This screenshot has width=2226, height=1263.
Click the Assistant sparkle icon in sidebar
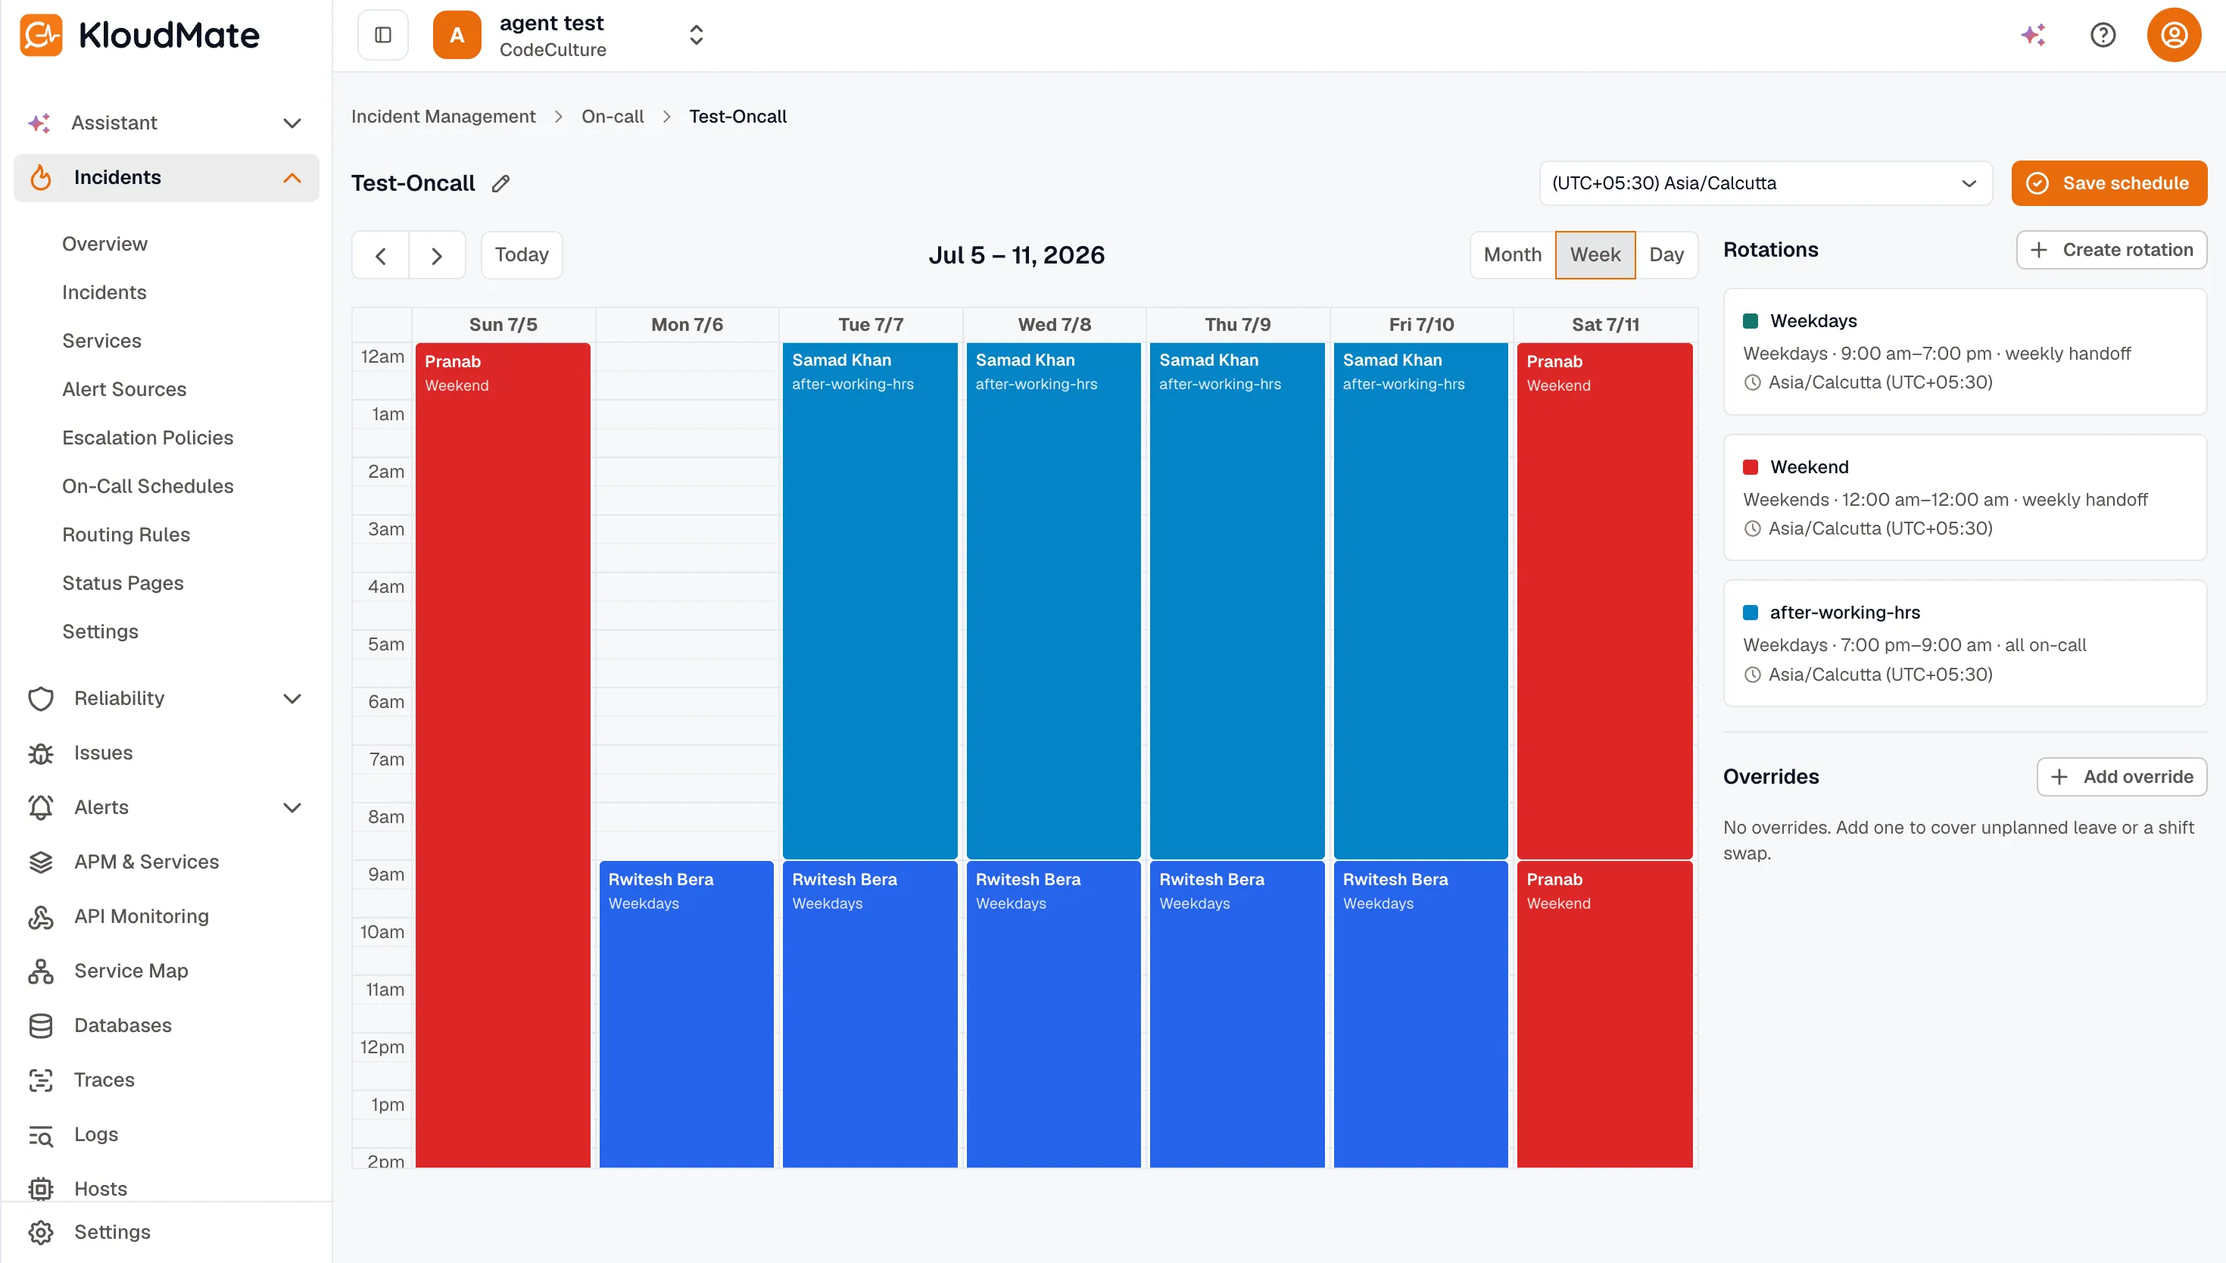coord(40,123)
